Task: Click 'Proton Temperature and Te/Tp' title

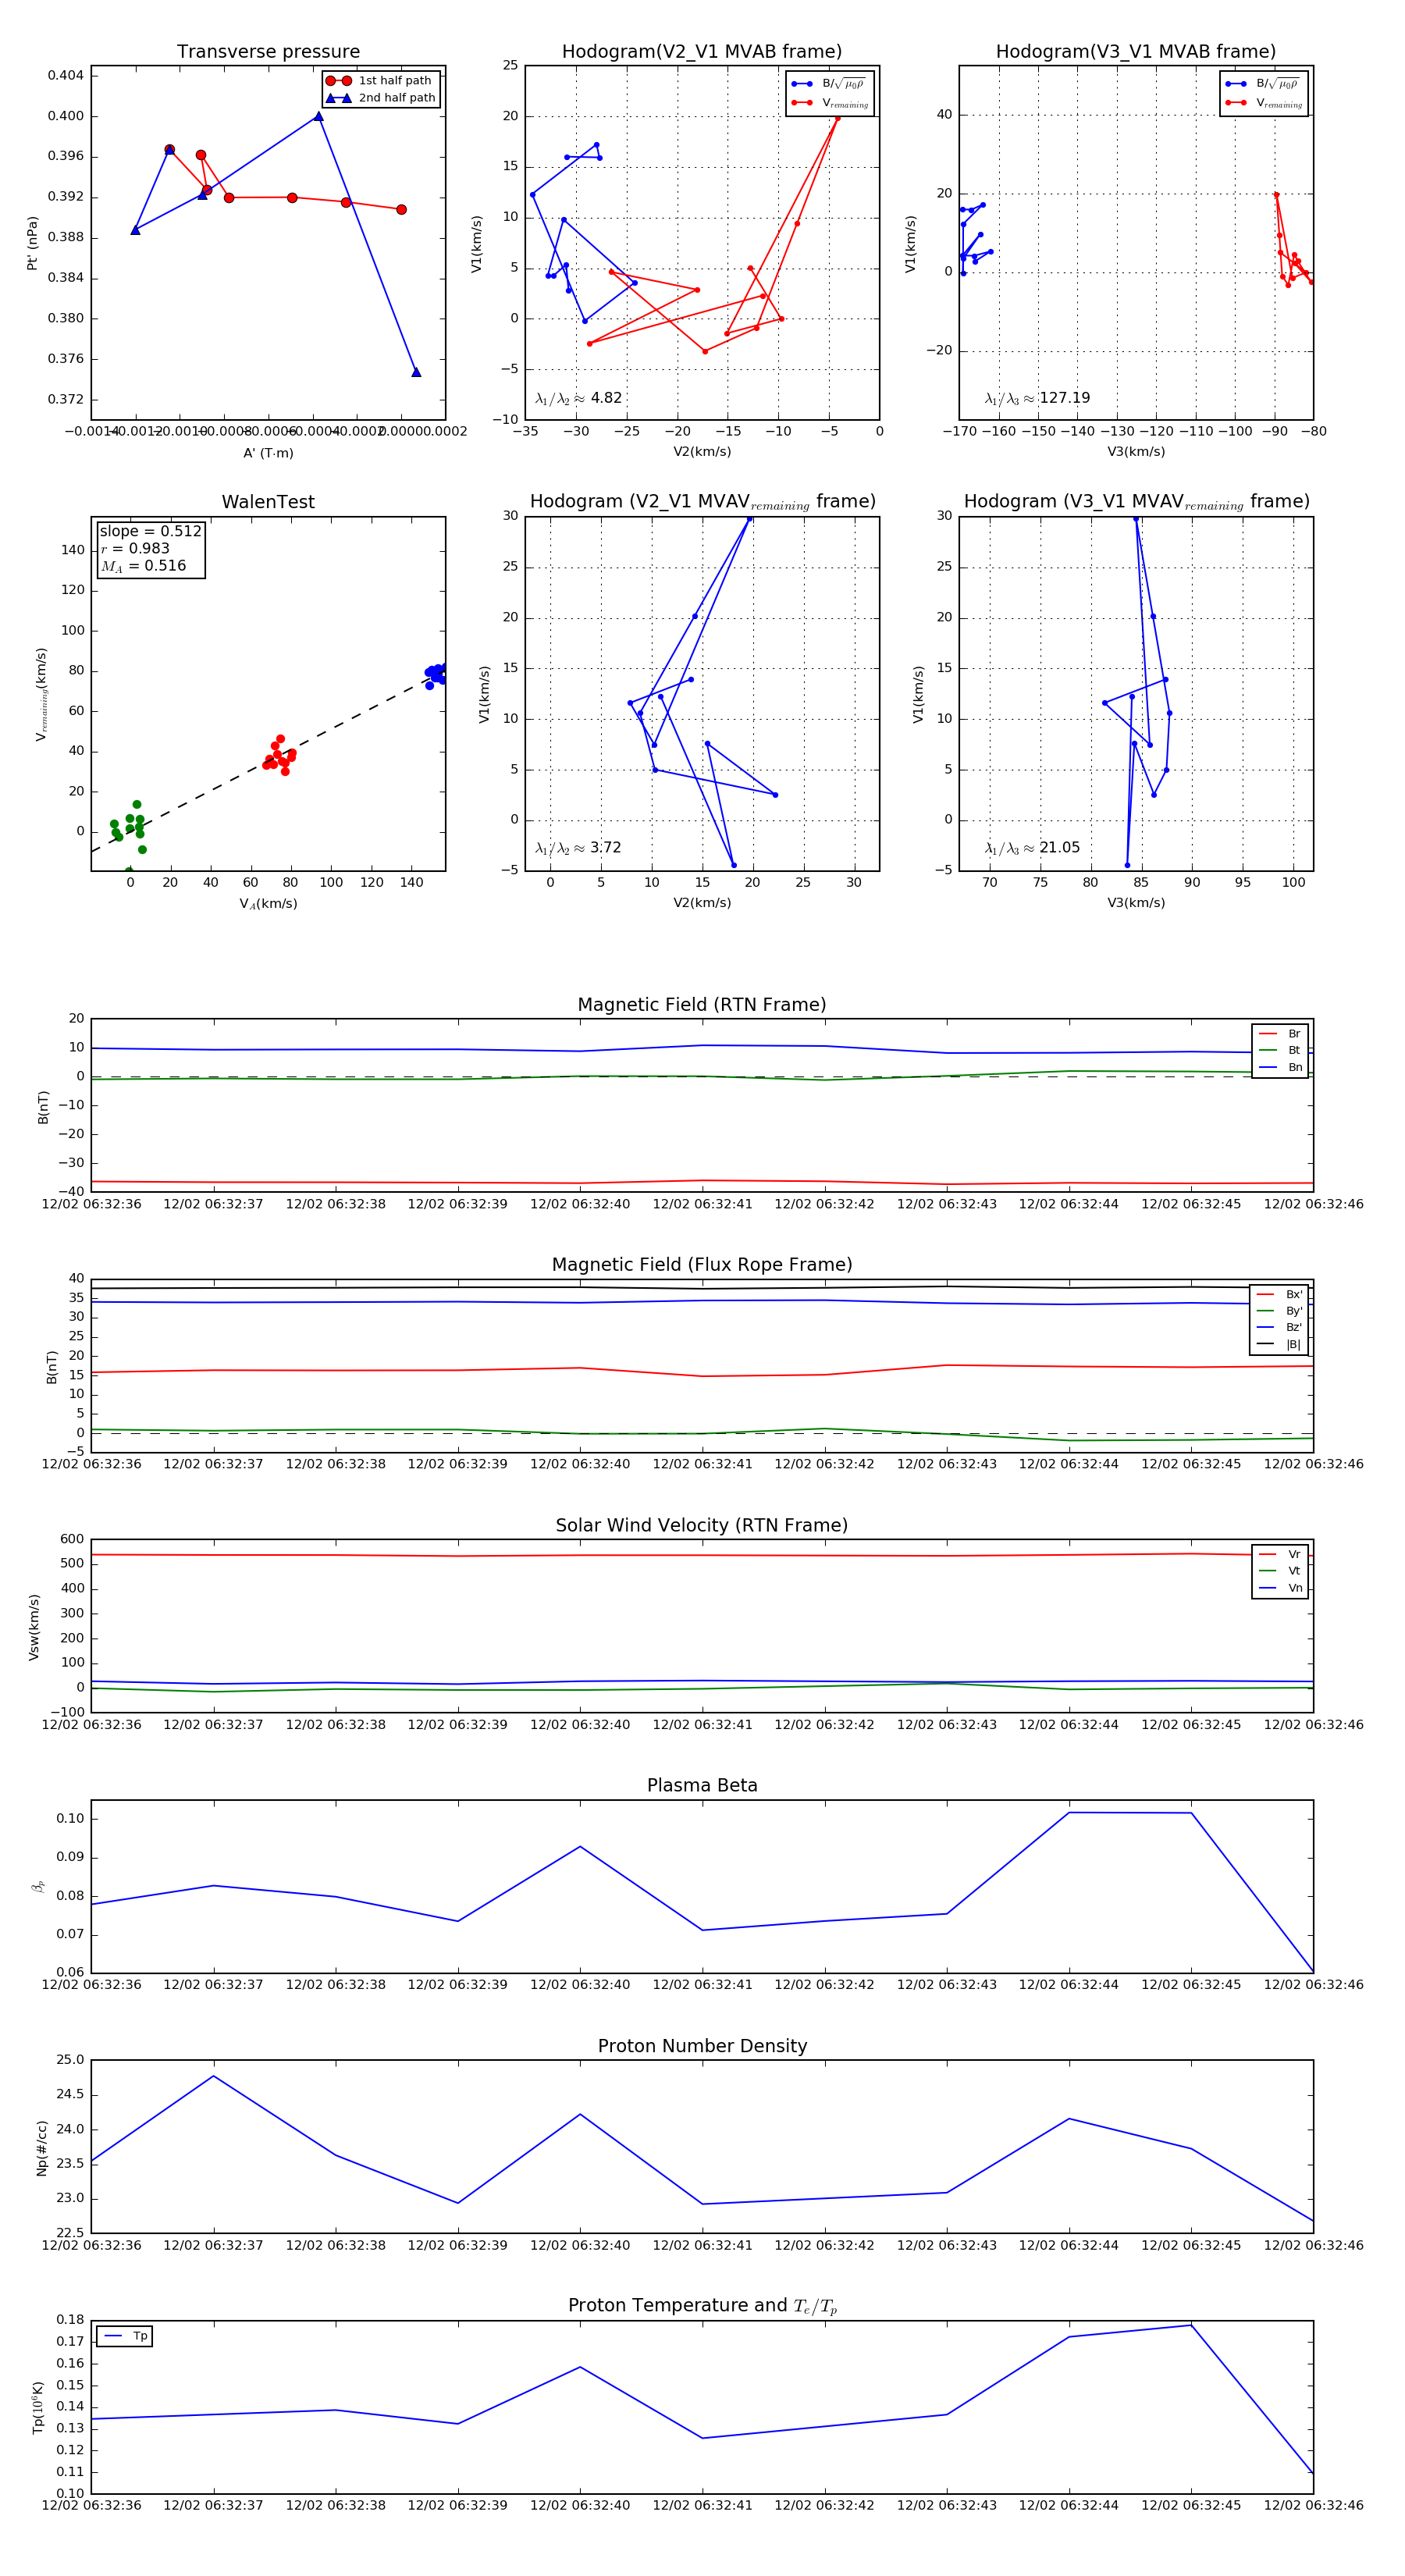Action: pyautogui.click(x=702, y=2306)
